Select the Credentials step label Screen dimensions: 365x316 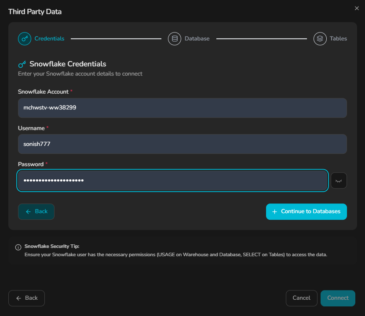coord(49,39)
